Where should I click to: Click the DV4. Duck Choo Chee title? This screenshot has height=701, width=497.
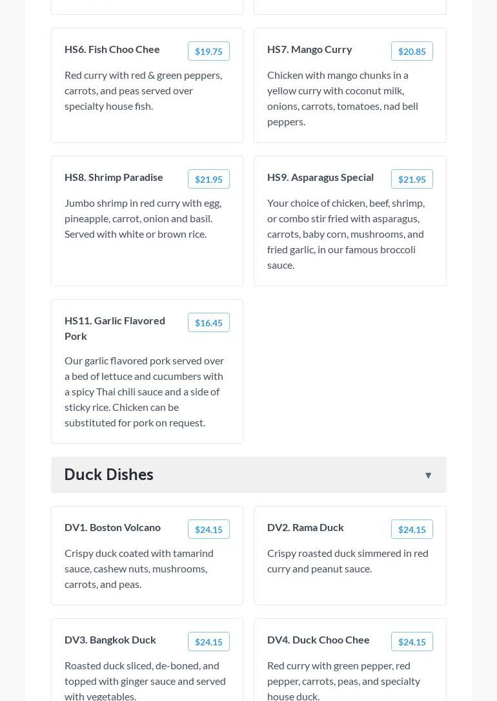(318, 640)
